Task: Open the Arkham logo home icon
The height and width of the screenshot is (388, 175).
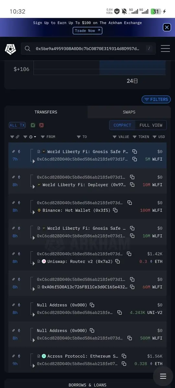Action: 10,49
